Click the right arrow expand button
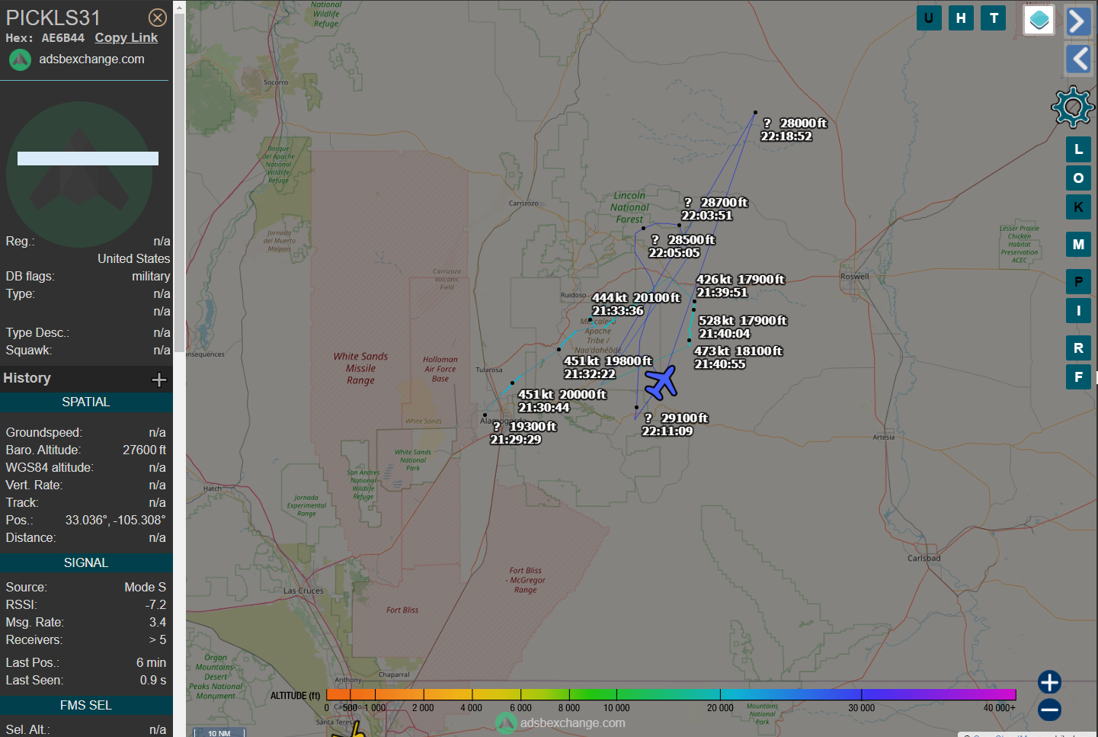 pos(1078,21)
